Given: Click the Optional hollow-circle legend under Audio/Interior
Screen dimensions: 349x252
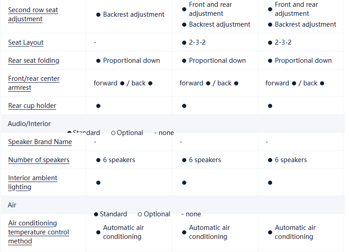Looking at the screenshot, I should tap(127, 133).
